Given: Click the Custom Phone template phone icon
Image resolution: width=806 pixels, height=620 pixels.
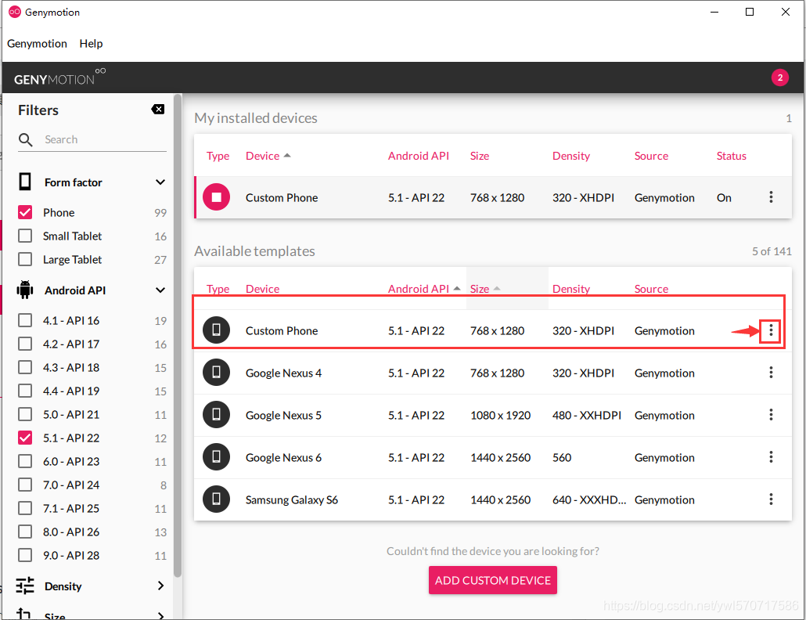Looking at the screenshot, I should pyautogui.click(x=217, y=330).
